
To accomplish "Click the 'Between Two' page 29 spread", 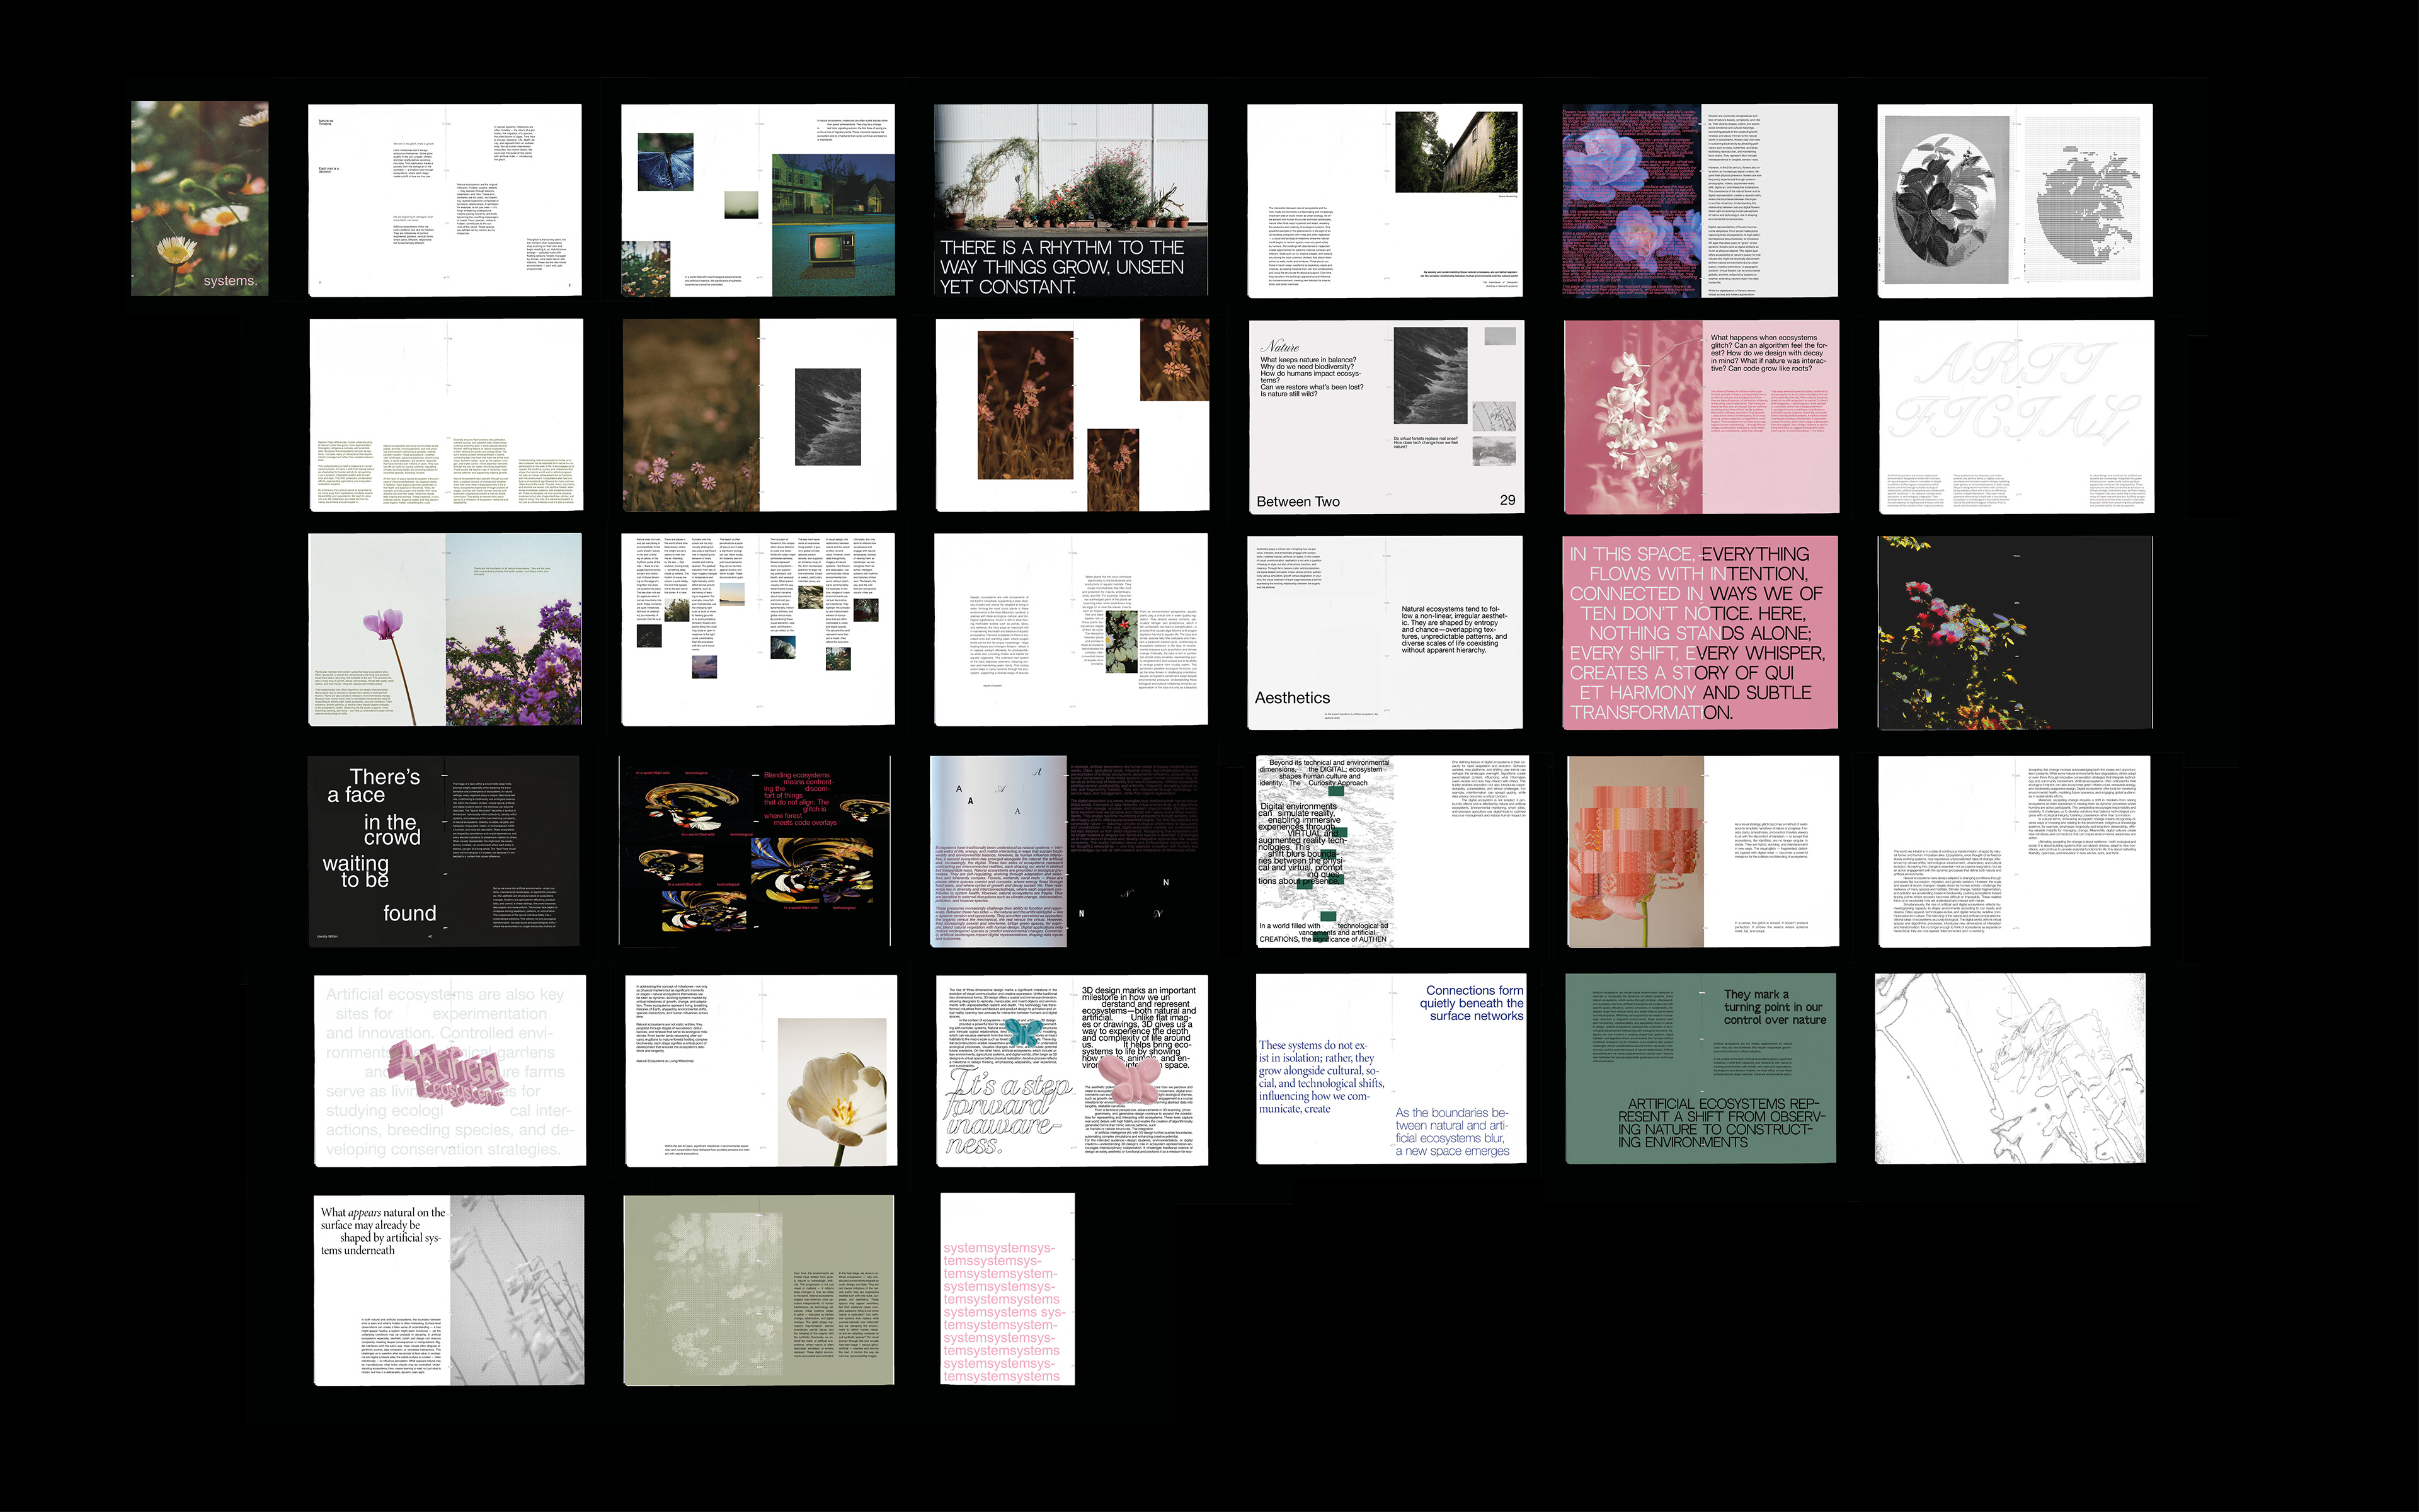I will coord(1387,416).
